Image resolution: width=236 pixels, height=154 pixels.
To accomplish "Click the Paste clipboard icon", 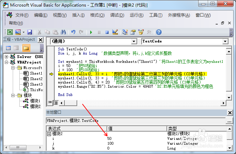I will [55, 32].
